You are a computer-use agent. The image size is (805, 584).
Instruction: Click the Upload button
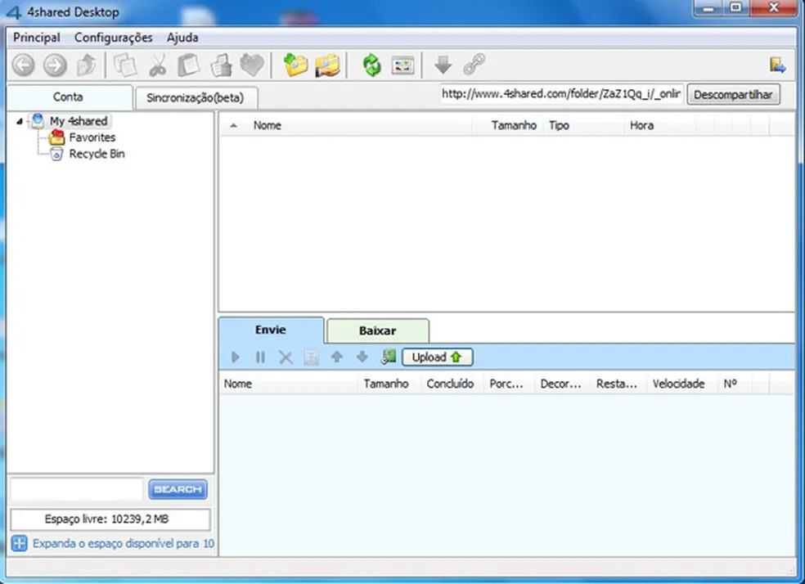pos(437,357)
